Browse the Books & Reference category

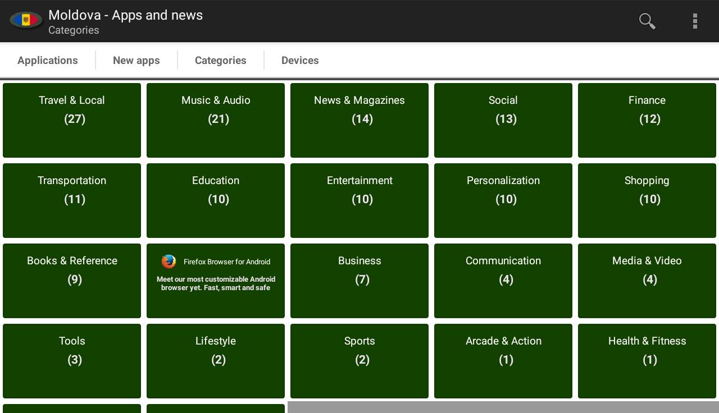[x=72, y=281]
